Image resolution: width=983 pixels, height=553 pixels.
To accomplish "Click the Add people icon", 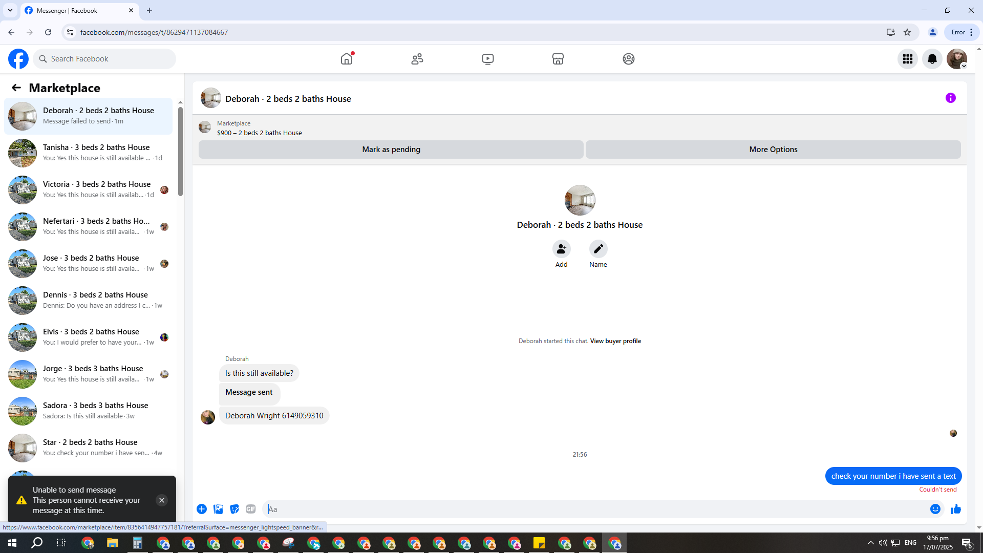I will 562,249.
